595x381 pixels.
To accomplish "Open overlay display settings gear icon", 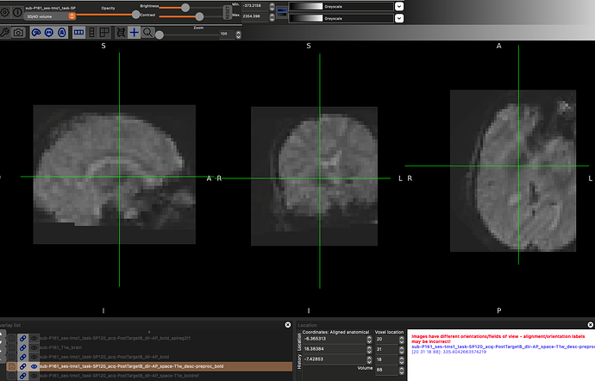I will [5, 11].
